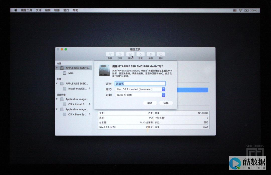Click the input source flag icon
This screenshot has width=271, height=175.
coord(235,10)
